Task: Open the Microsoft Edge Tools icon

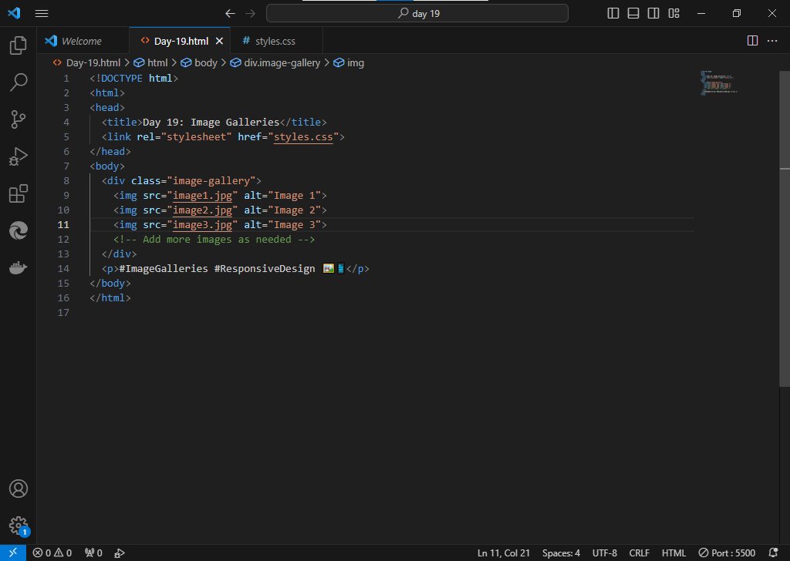Action: click(x=19, y=230)
